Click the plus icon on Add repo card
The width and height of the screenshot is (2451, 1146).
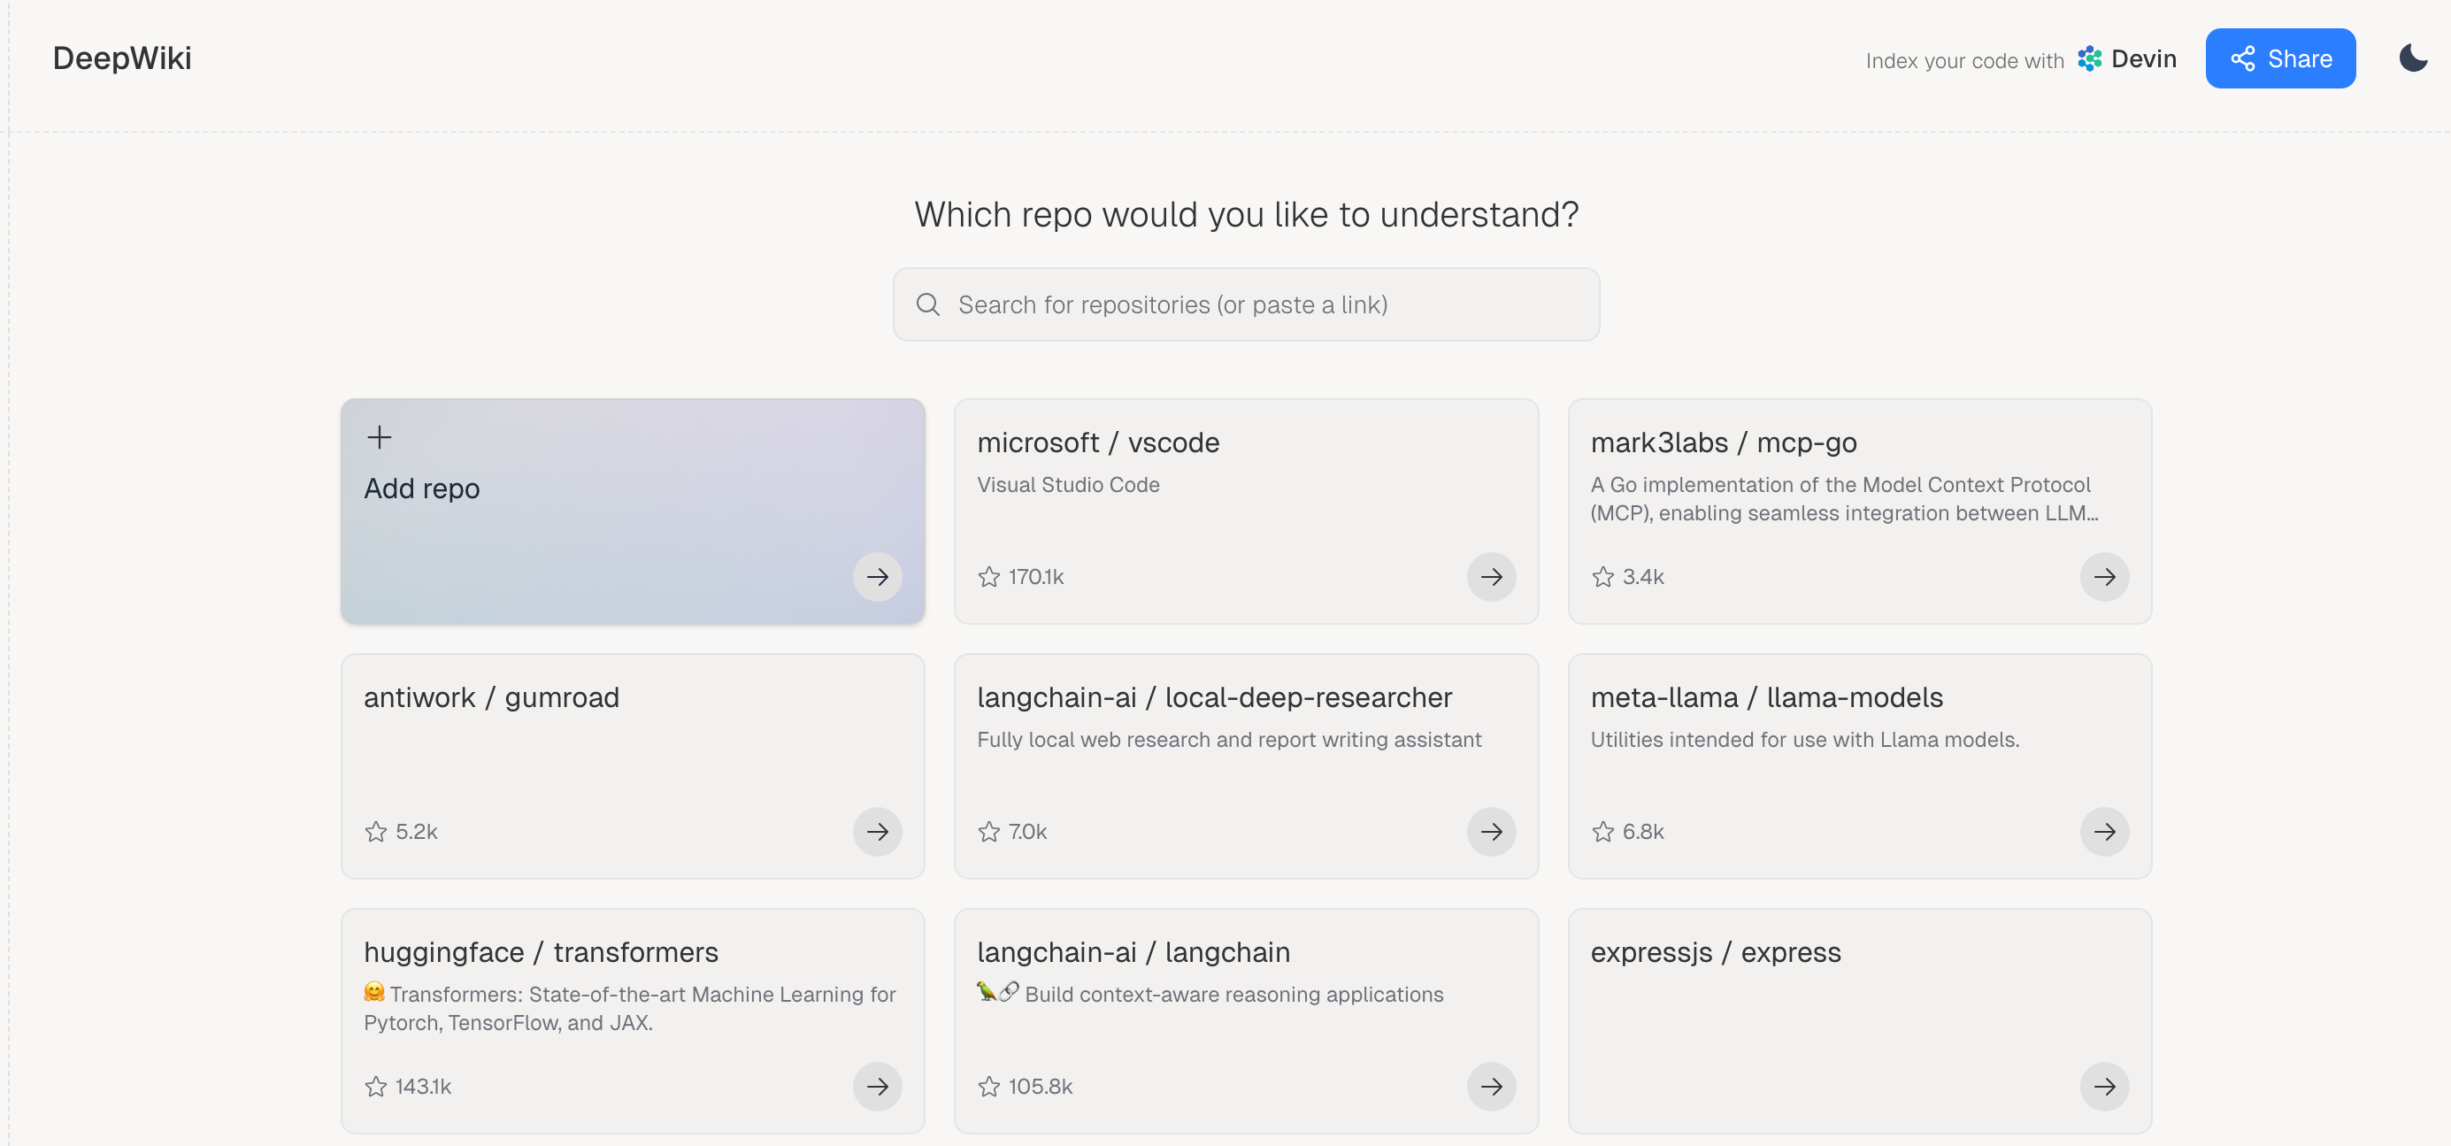[x=379, y=438]
